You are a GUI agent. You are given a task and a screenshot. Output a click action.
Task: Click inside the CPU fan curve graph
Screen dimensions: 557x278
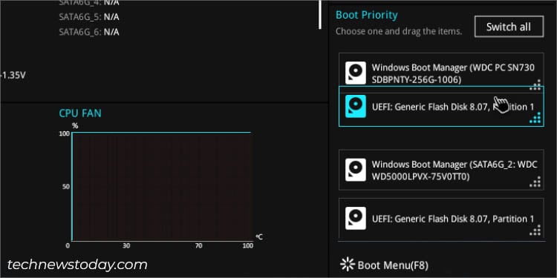[162, 187]
